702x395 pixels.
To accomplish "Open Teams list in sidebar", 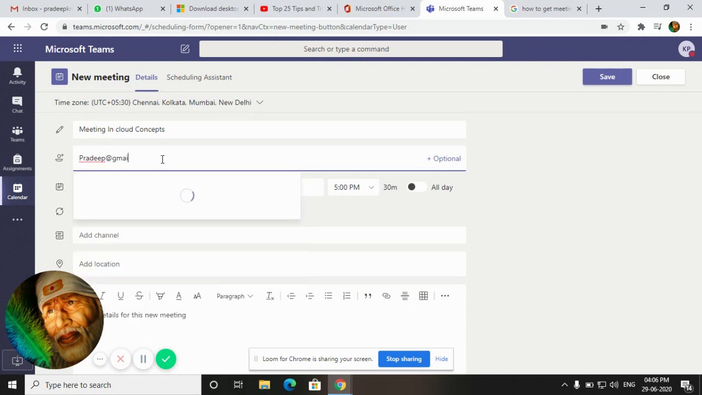I will (18, 133).
